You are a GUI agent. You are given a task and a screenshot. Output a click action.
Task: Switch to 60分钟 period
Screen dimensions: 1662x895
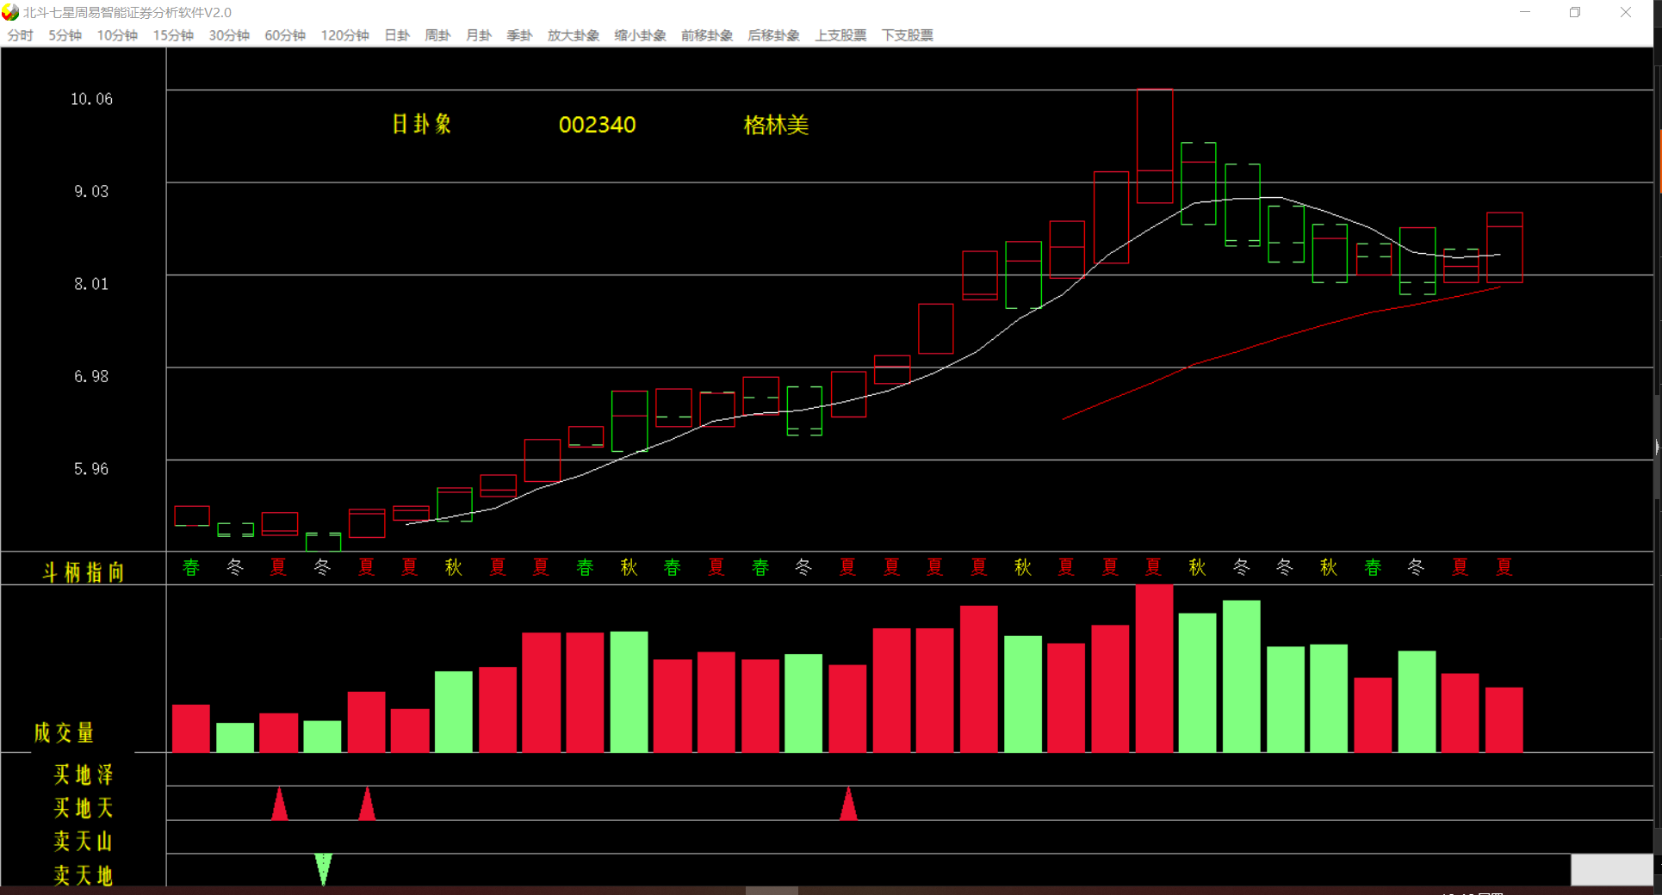point(285,35)
